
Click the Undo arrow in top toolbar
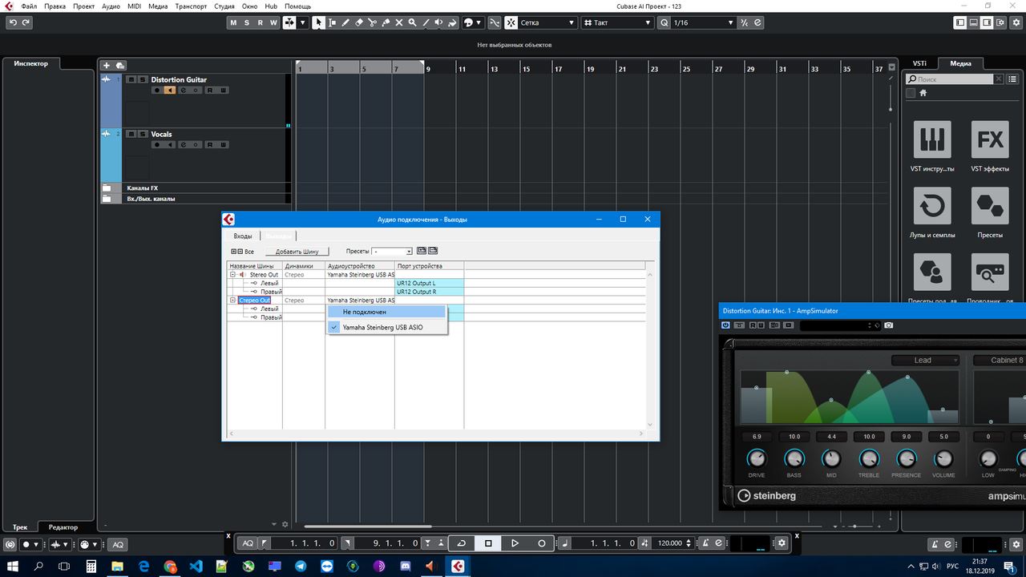[13, 22]
